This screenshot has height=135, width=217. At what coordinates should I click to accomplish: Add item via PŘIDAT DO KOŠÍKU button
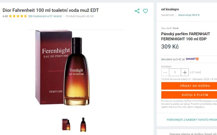click(x=189, y=86)
